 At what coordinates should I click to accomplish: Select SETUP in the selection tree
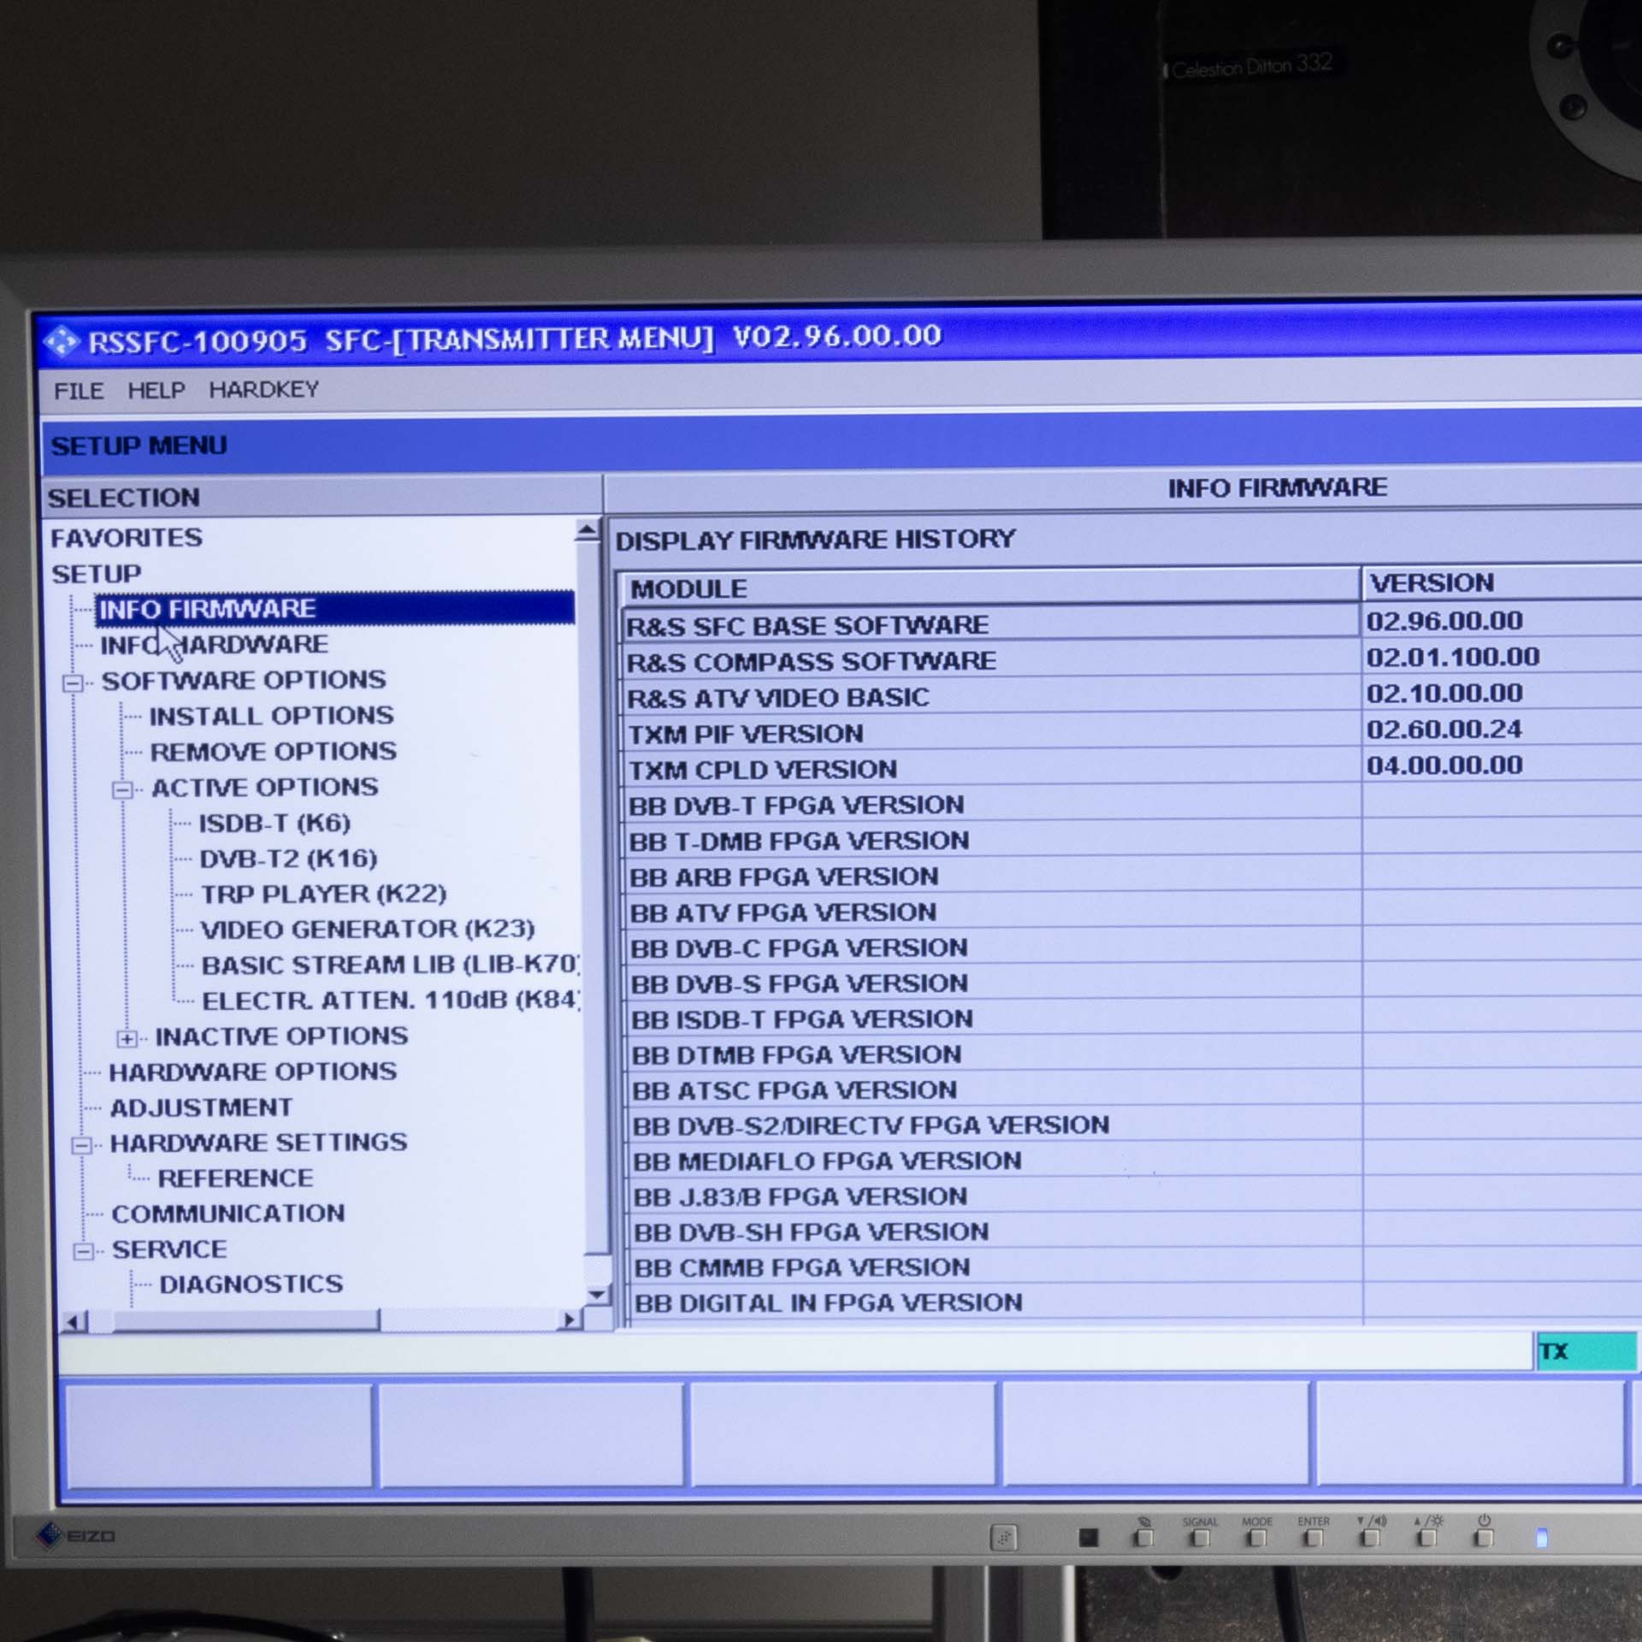pos(96,574)
